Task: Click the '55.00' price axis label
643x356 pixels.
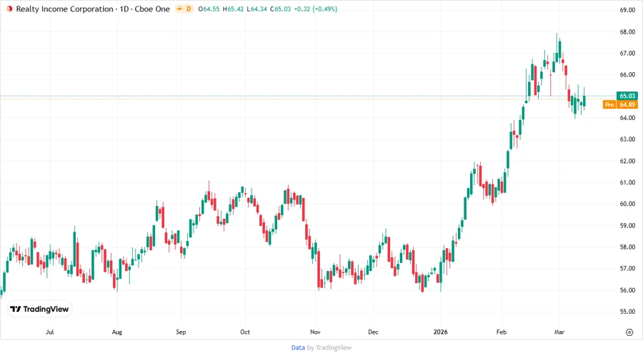Action: point(627,311)
